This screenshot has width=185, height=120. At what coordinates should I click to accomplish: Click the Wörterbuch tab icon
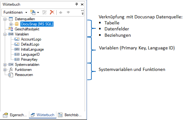pyautogui.click(x=33, y=115)
